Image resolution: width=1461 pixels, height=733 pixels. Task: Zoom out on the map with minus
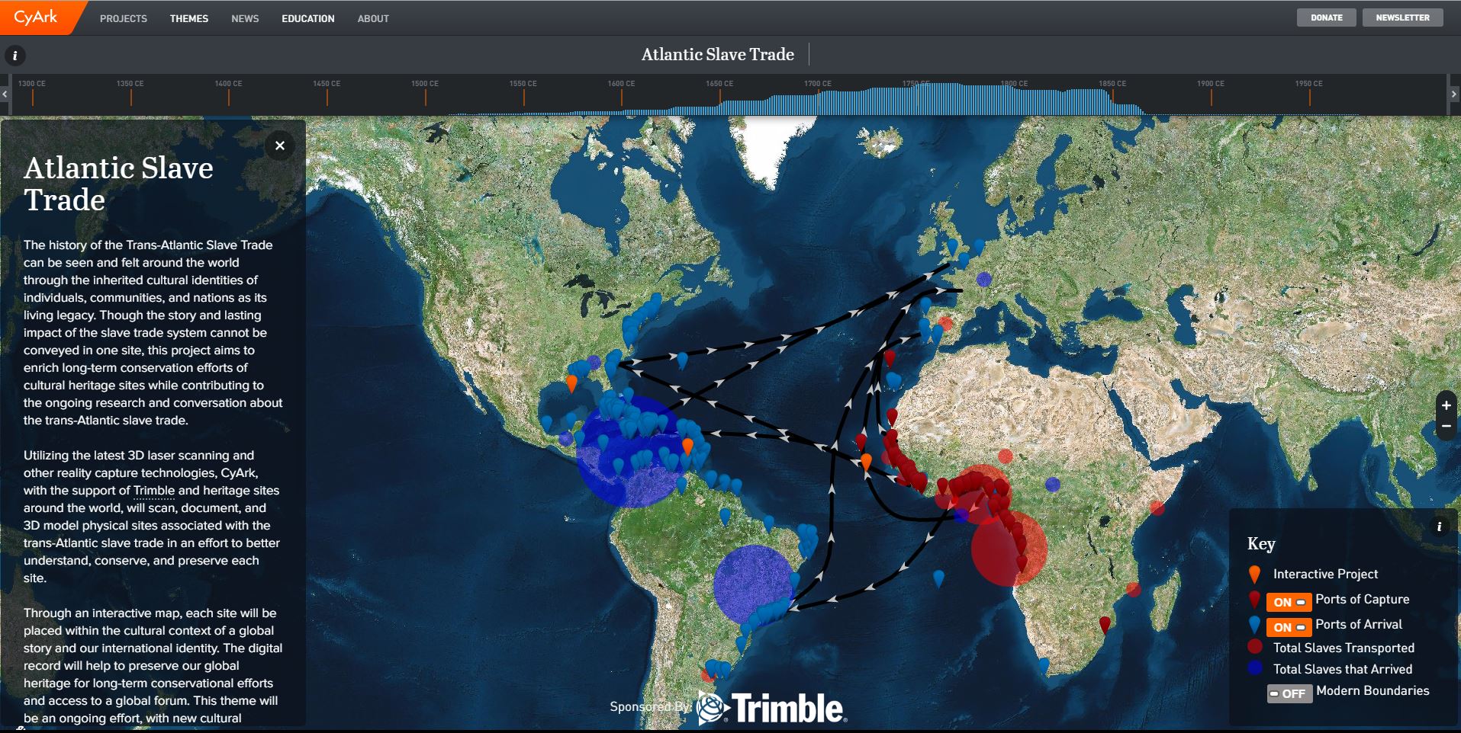tap(1446, 427)
